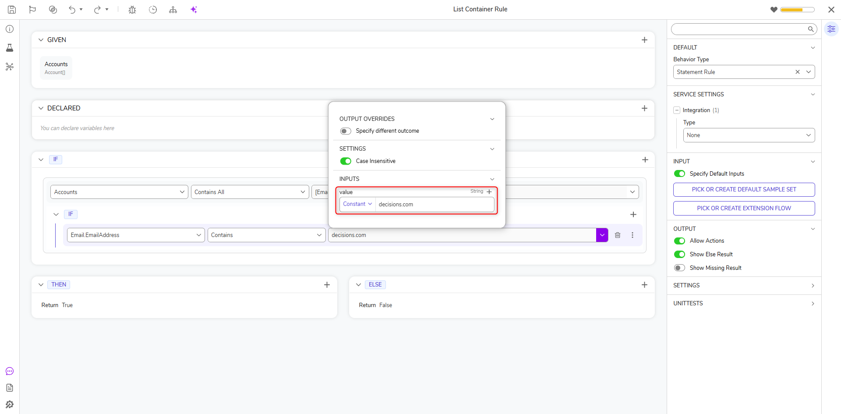Open the Contains operator dropdown
841x414 pixels.
tap(266, 235)
